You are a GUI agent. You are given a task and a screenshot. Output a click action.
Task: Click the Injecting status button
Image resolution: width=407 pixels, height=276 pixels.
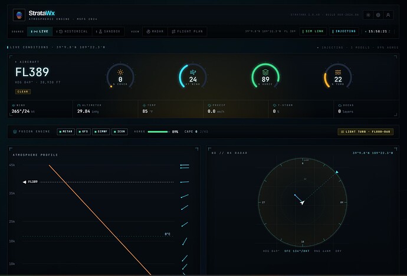pyautogui.click(x=344, y=31)
